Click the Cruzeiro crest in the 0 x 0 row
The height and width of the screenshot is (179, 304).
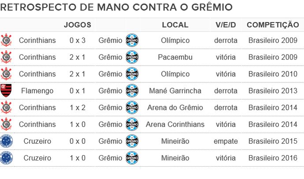pyautogui.click(x=6, y=141)
